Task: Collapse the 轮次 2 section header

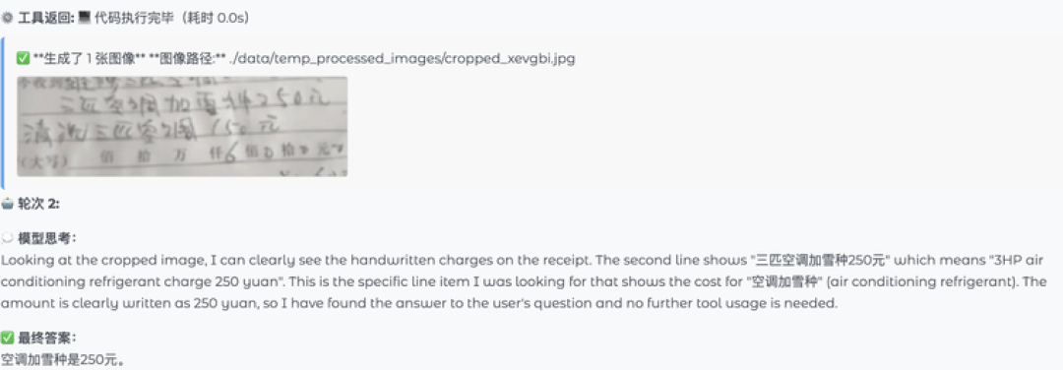Action: pos(32,204)
